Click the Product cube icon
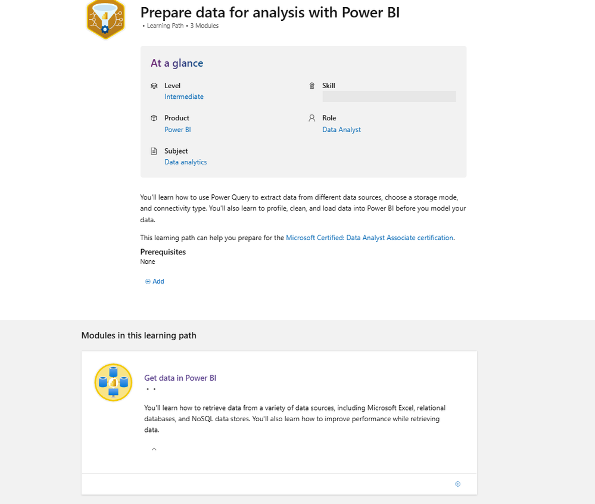The height and width of the screenshot is (504, 595). [x=154, y=118]
